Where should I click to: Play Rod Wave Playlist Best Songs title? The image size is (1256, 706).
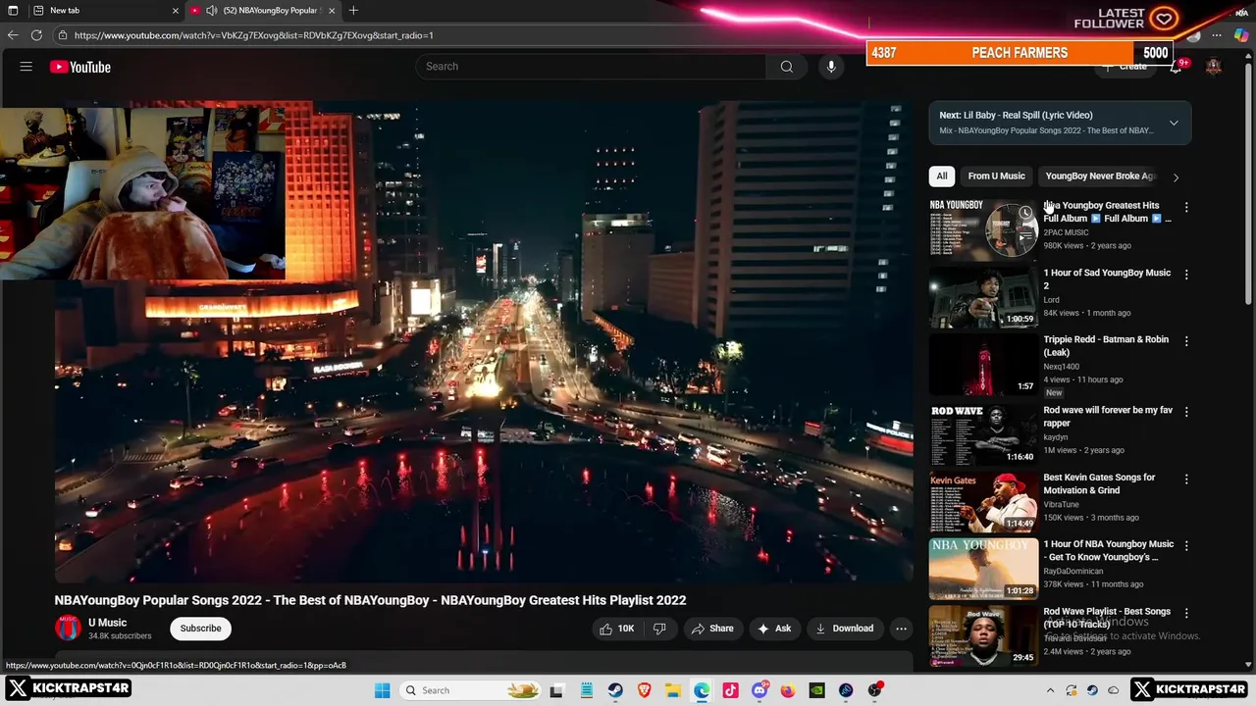click(x=1107, y=618)
